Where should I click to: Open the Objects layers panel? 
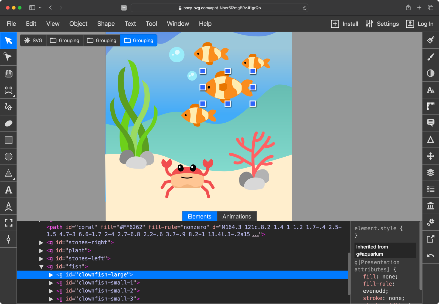point(430,173)
